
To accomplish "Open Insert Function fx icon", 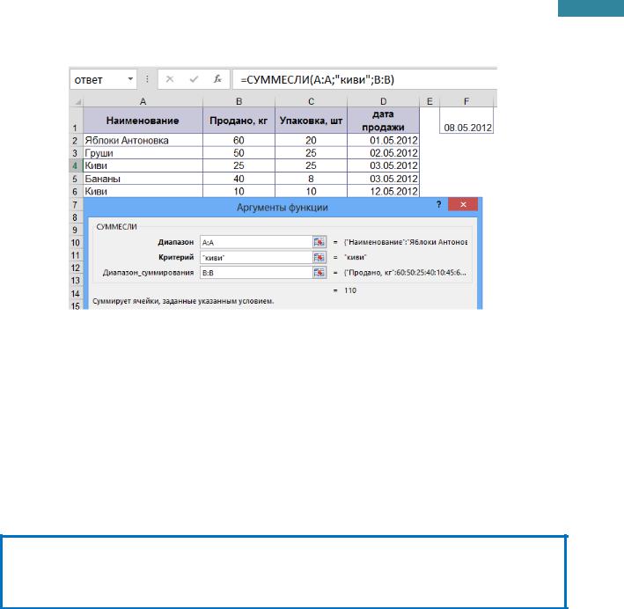I will click(x=217, y=79).
